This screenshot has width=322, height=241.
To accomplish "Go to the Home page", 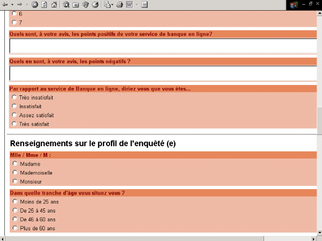I will [x=54, y=4].
